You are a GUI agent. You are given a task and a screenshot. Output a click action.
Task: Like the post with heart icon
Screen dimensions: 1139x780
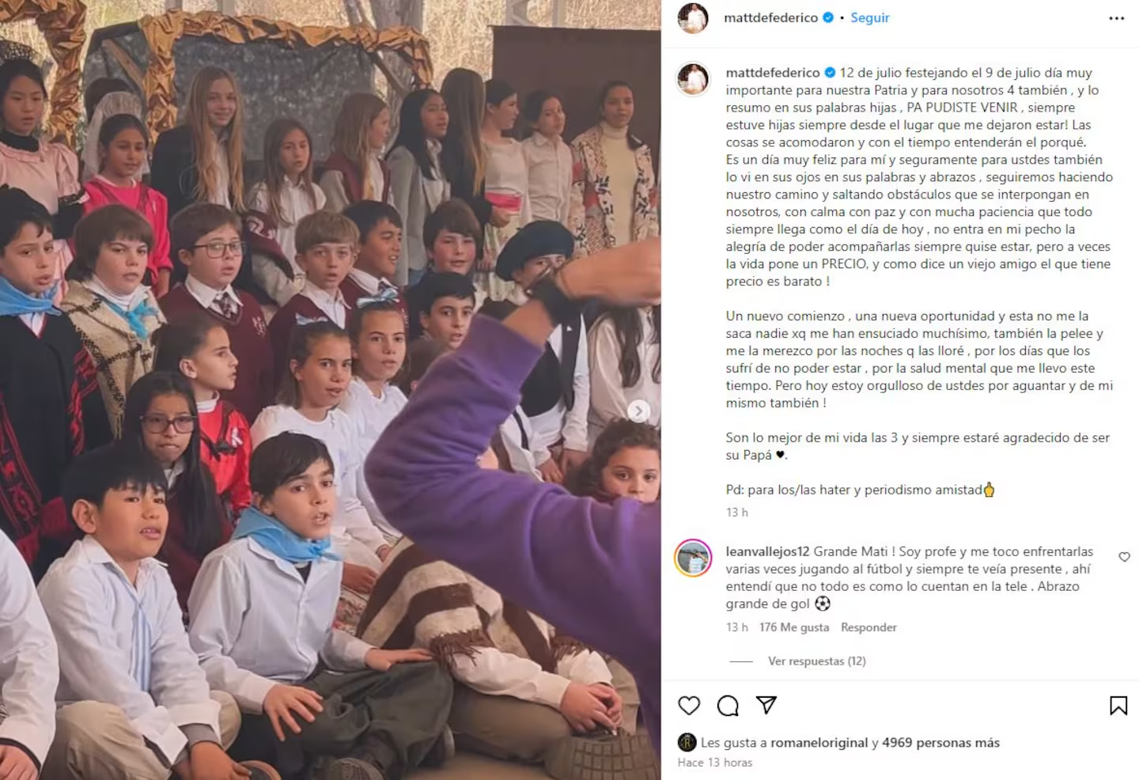[689, 705]
